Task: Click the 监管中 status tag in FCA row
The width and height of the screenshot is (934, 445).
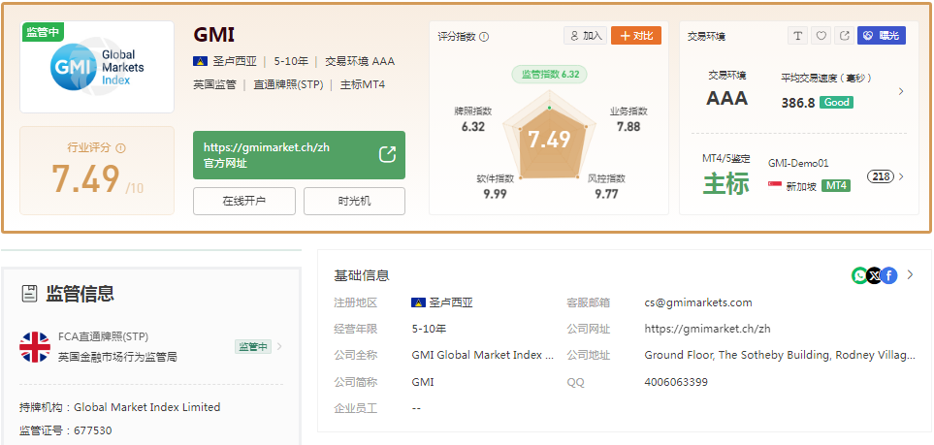Action: pyautogui.click(x=252, y=347)
